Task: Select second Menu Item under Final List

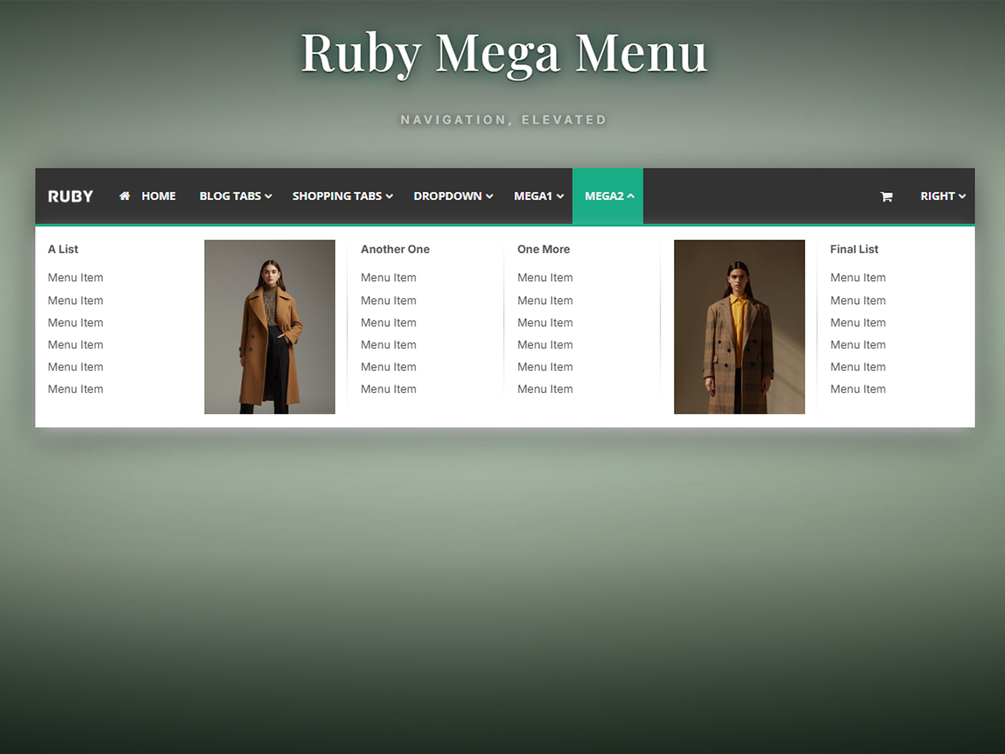Action: [857, 300]
